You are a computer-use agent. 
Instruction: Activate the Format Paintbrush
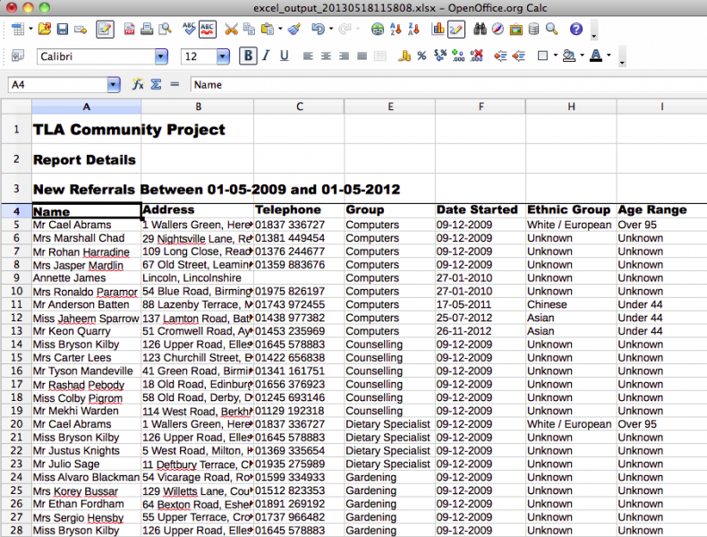coord(294,30)
